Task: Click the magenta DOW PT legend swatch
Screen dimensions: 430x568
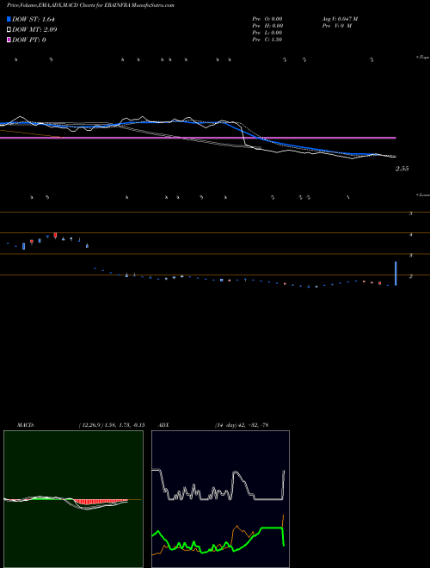Action: 9,40
